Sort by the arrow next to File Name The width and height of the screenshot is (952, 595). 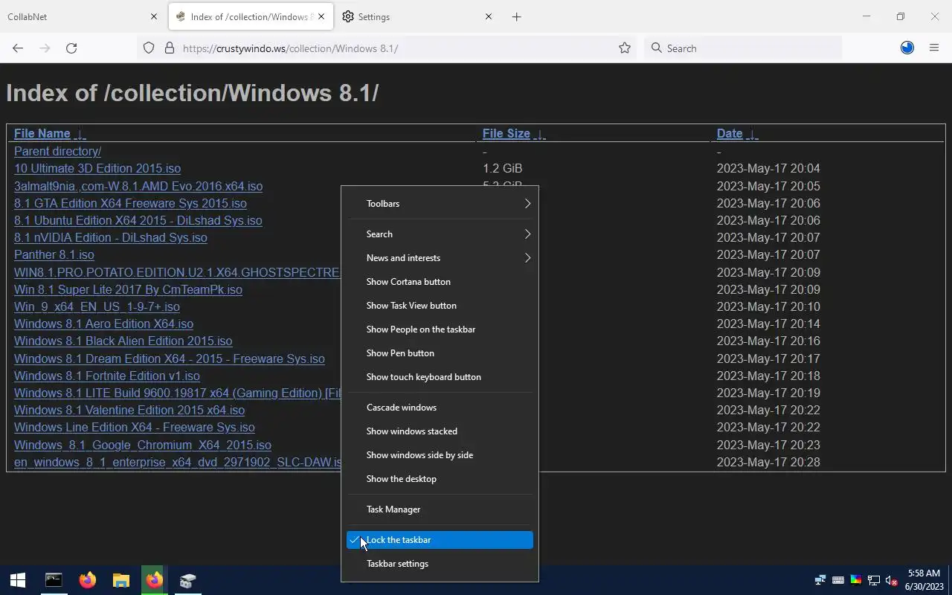point(80,135)
